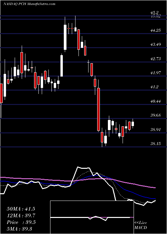Click the <<Live MACD label
This screenshot has height=234, width=167.
coord(141,225)
